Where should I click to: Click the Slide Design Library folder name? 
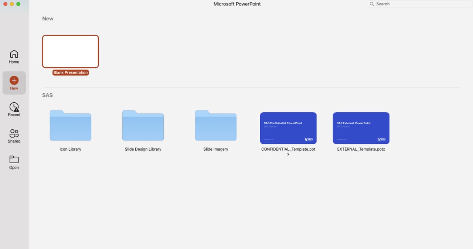tap(143, 149)
